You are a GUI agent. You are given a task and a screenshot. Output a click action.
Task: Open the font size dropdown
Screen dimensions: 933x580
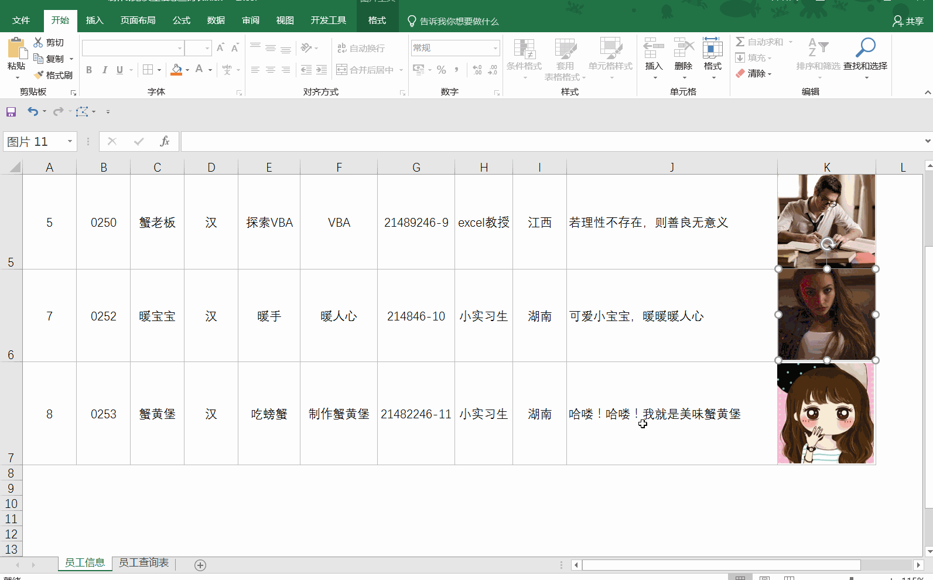pyautogui.click(x=207, y=48)
